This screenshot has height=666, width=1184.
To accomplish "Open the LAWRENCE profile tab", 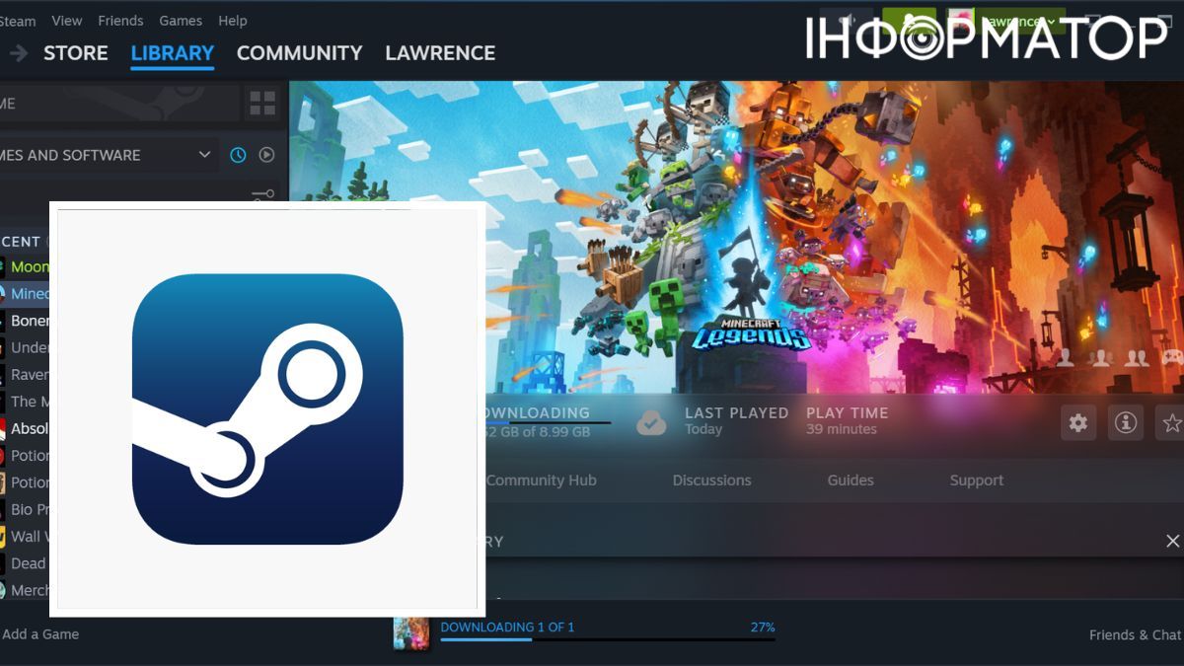I will click(440, 53).
